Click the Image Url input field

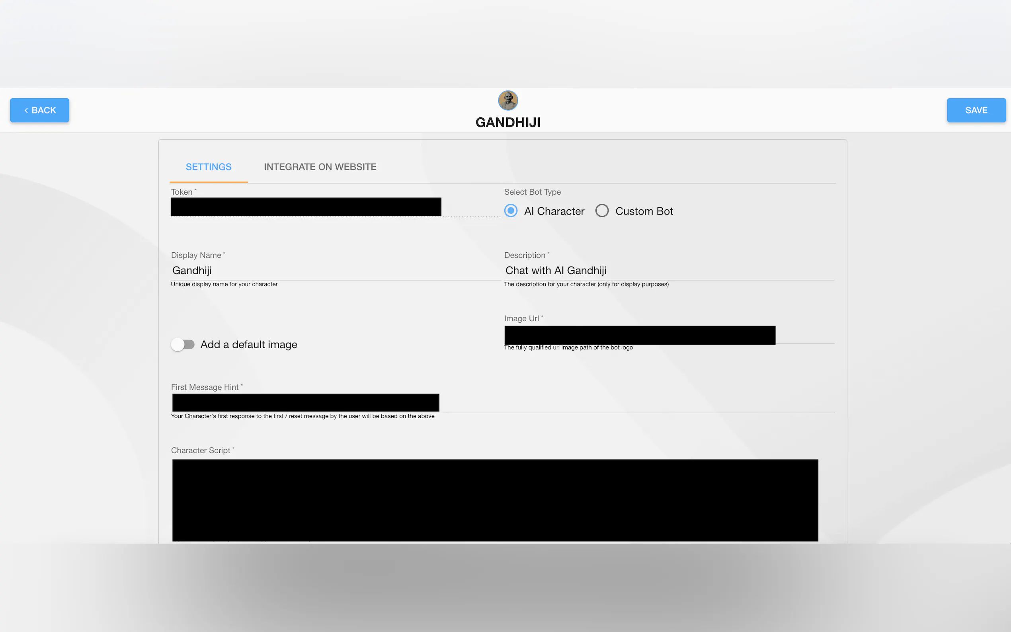tap(640, 335)
